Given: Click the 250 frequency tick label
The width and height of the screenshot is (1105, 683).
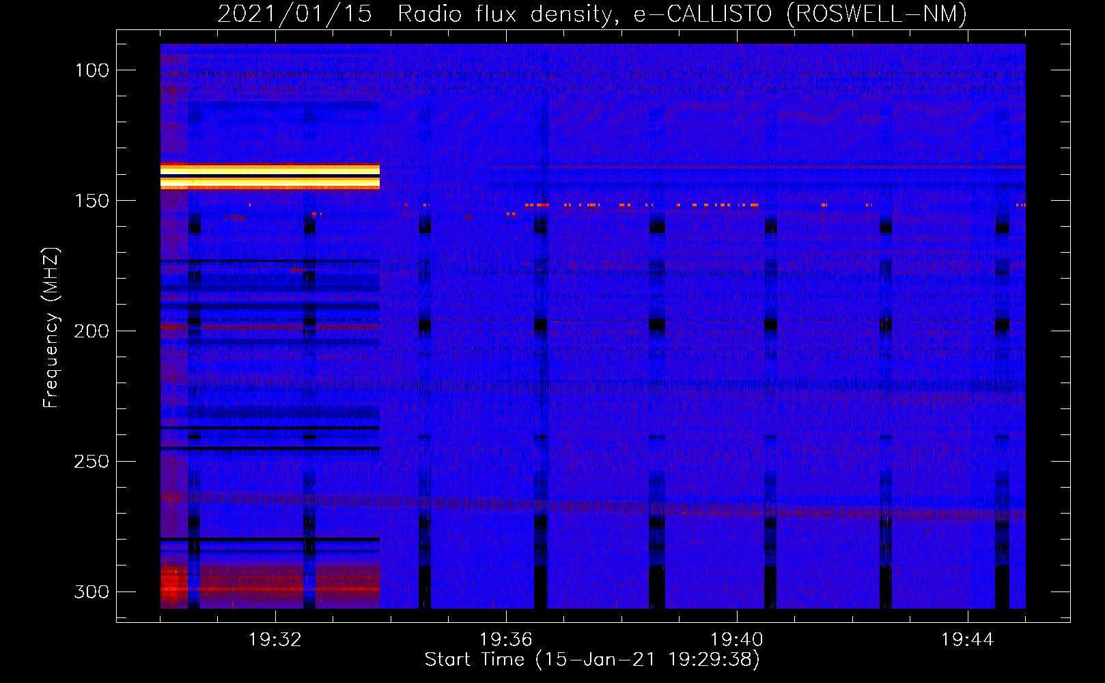Looking at the screenshot, I should click(x=92, y=462).
